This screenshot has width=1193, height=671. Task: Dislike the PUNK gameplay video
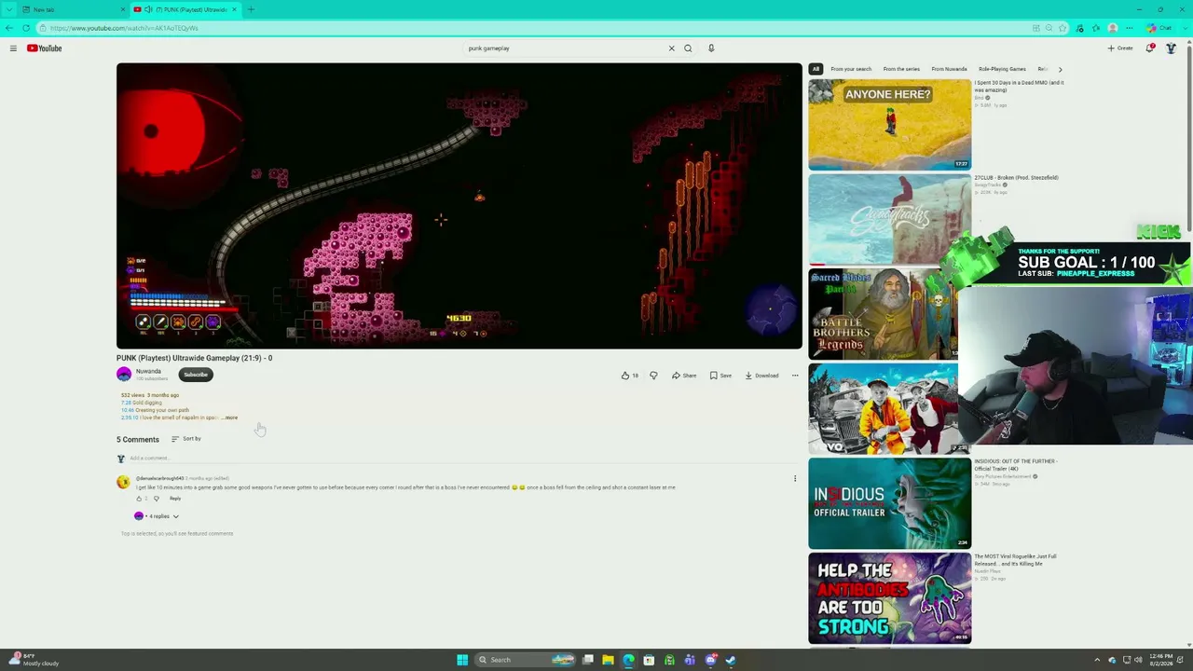coord(653,376)
